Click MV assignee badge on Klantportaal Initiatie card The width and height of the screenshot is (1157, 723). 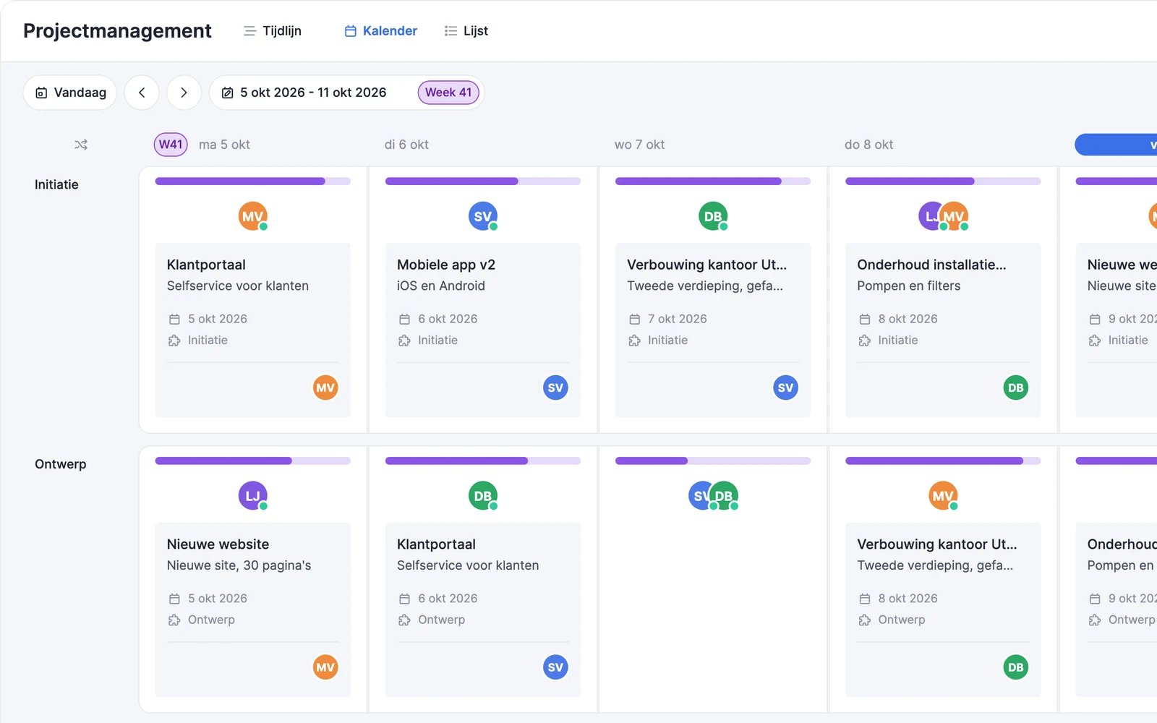click(325, 388)
